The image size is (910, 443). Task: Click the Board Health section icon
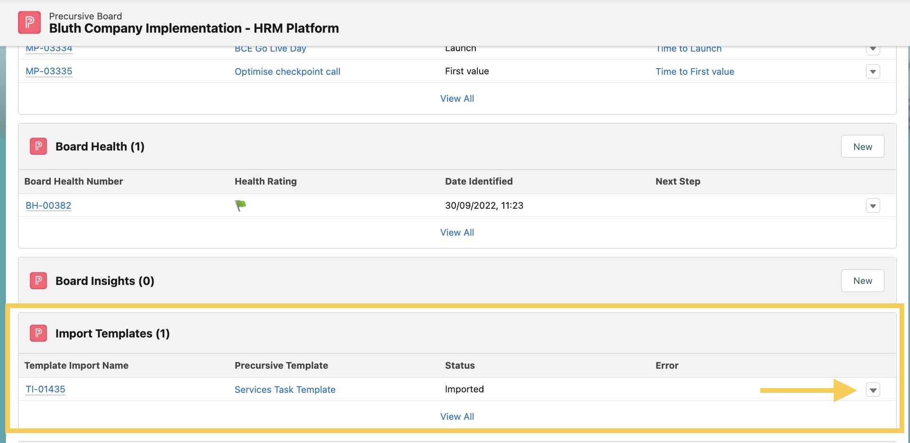[38, 146]
